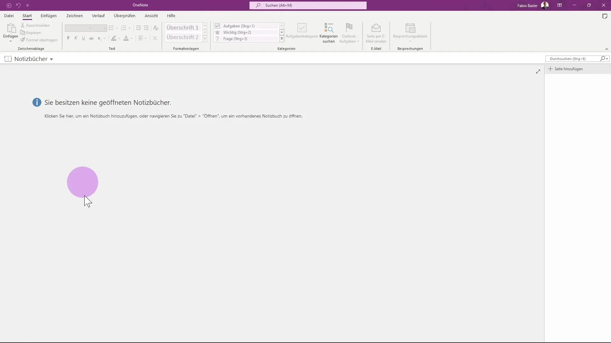Expand page to full view arrow icon
The width and height of the screenshot is (611, 343).
538,71
